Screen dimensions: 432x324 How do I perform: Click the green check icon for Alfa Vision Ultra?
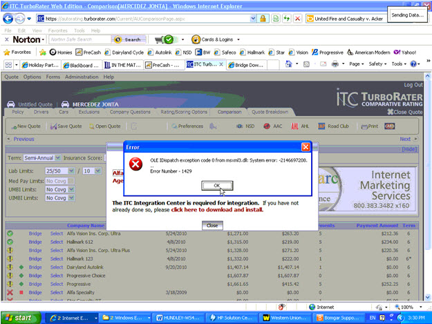click(x=10, y=234)
